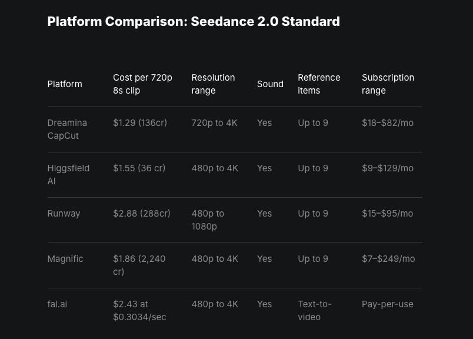
Task: Select the Runway row label
Action: click(64, 214)
